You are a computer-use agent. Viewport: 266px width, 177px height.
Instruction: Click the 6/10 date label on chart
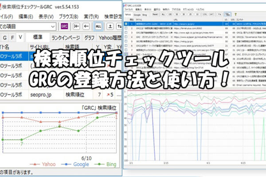pyautogui.click(x=86, y=158)
